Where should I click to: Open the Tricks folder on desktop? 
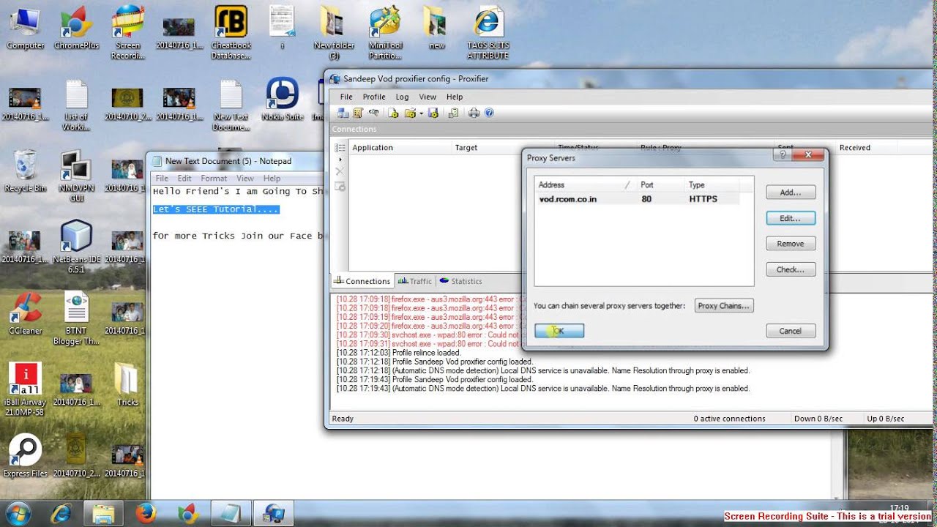(x=127, y=385)
